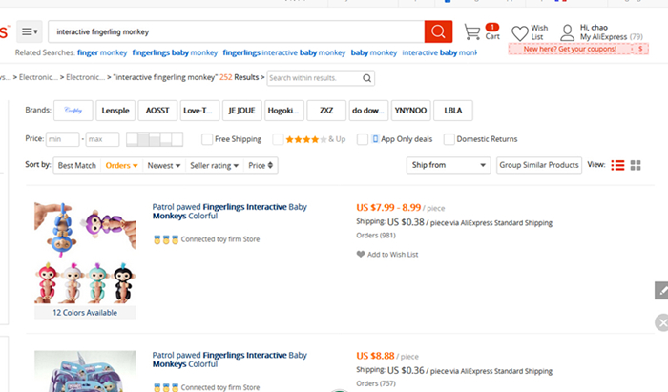Click magnifier in search within results
Viewport: 668px width, 392px height.
[x=366, y=78]
